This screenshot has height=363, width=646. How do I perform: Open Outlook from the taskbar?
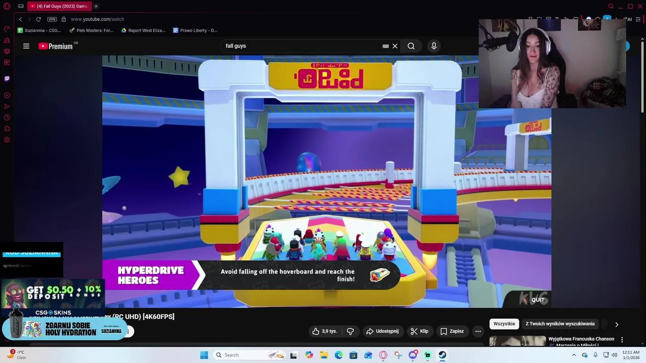(368, 355)
